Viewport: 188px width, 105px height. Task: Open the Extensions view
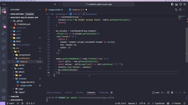4,48
